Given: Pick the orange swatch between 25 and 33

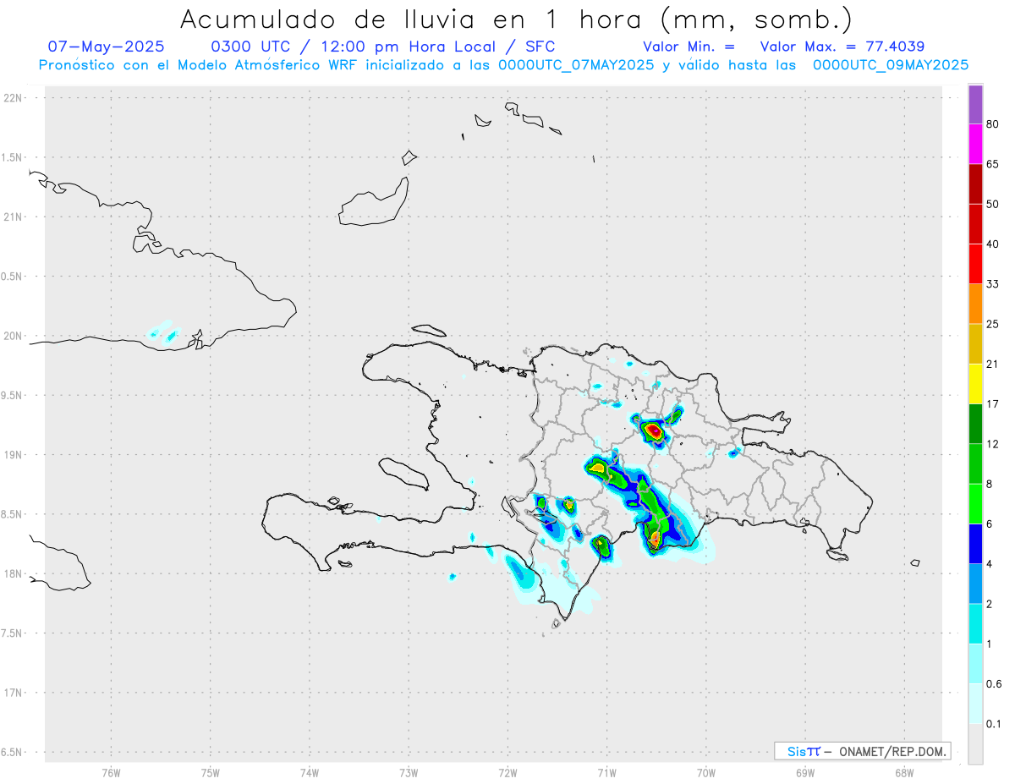Looking at the screenshot, I should (975, 303).
